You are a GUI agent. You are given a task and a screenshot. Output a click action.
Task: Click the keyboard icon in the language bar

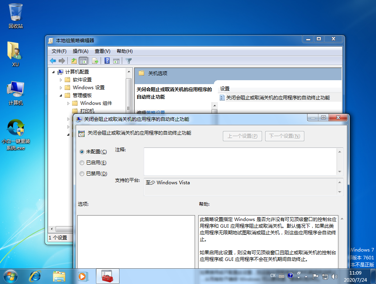tap(282, 276)
